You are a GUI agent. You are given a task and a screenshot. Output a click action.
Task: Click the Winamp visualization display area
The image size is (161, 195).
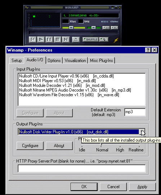tap(44, 20)
